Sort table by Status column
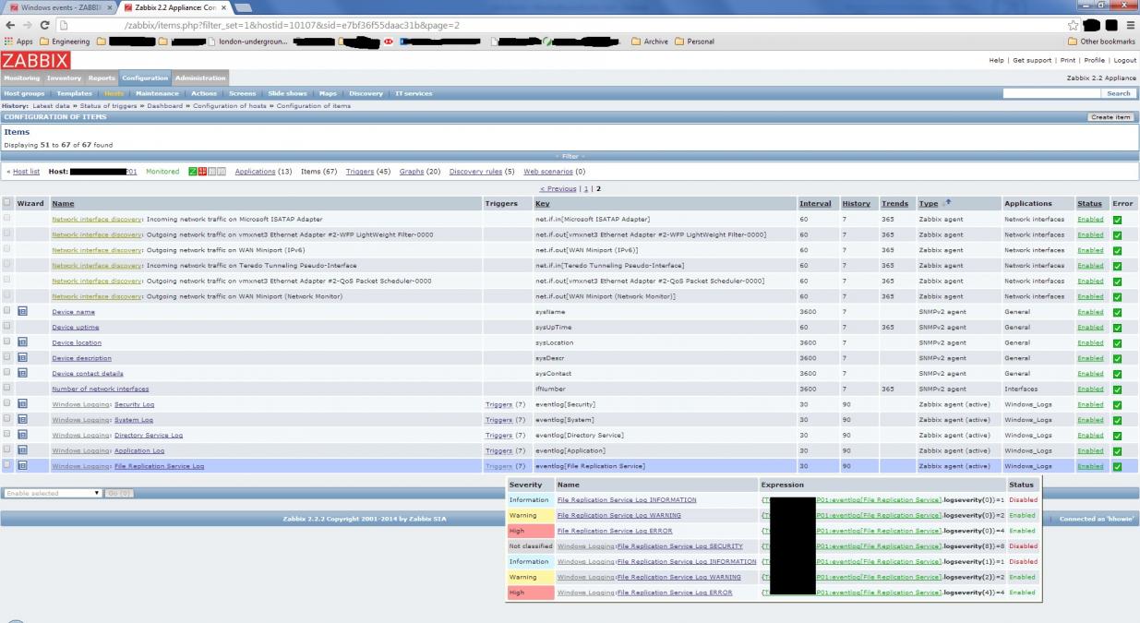The width and height of the screenshot is (1140, 623). coord(1090,203)
